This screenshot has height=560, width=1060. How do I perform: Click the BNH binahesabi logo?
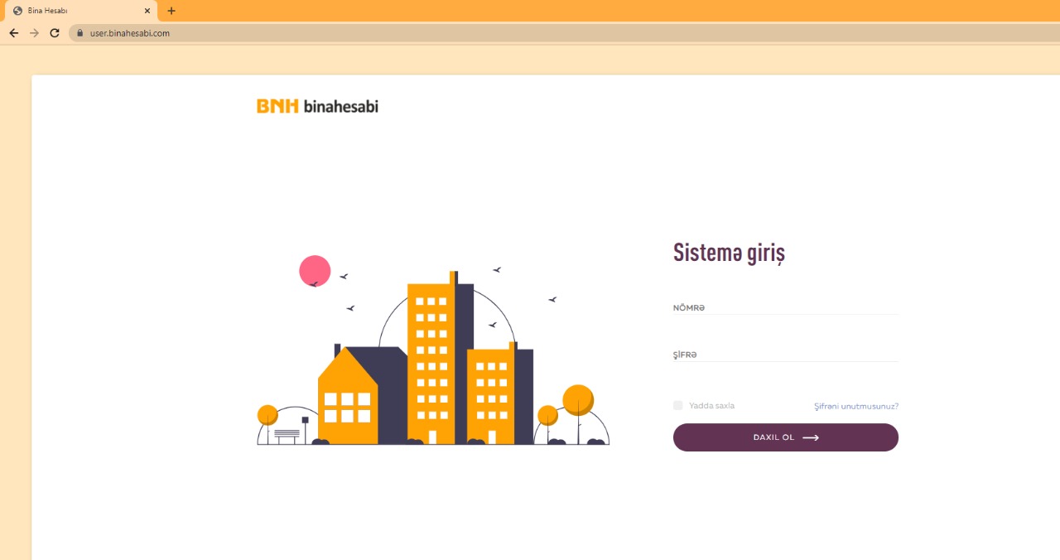click(x=317, y=106)
